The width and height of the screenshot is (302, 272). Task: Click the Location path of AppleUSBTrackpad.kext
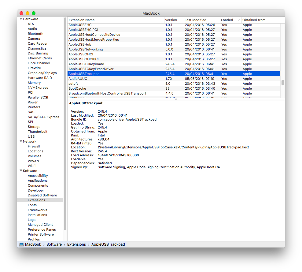click(x=173, y=147)
